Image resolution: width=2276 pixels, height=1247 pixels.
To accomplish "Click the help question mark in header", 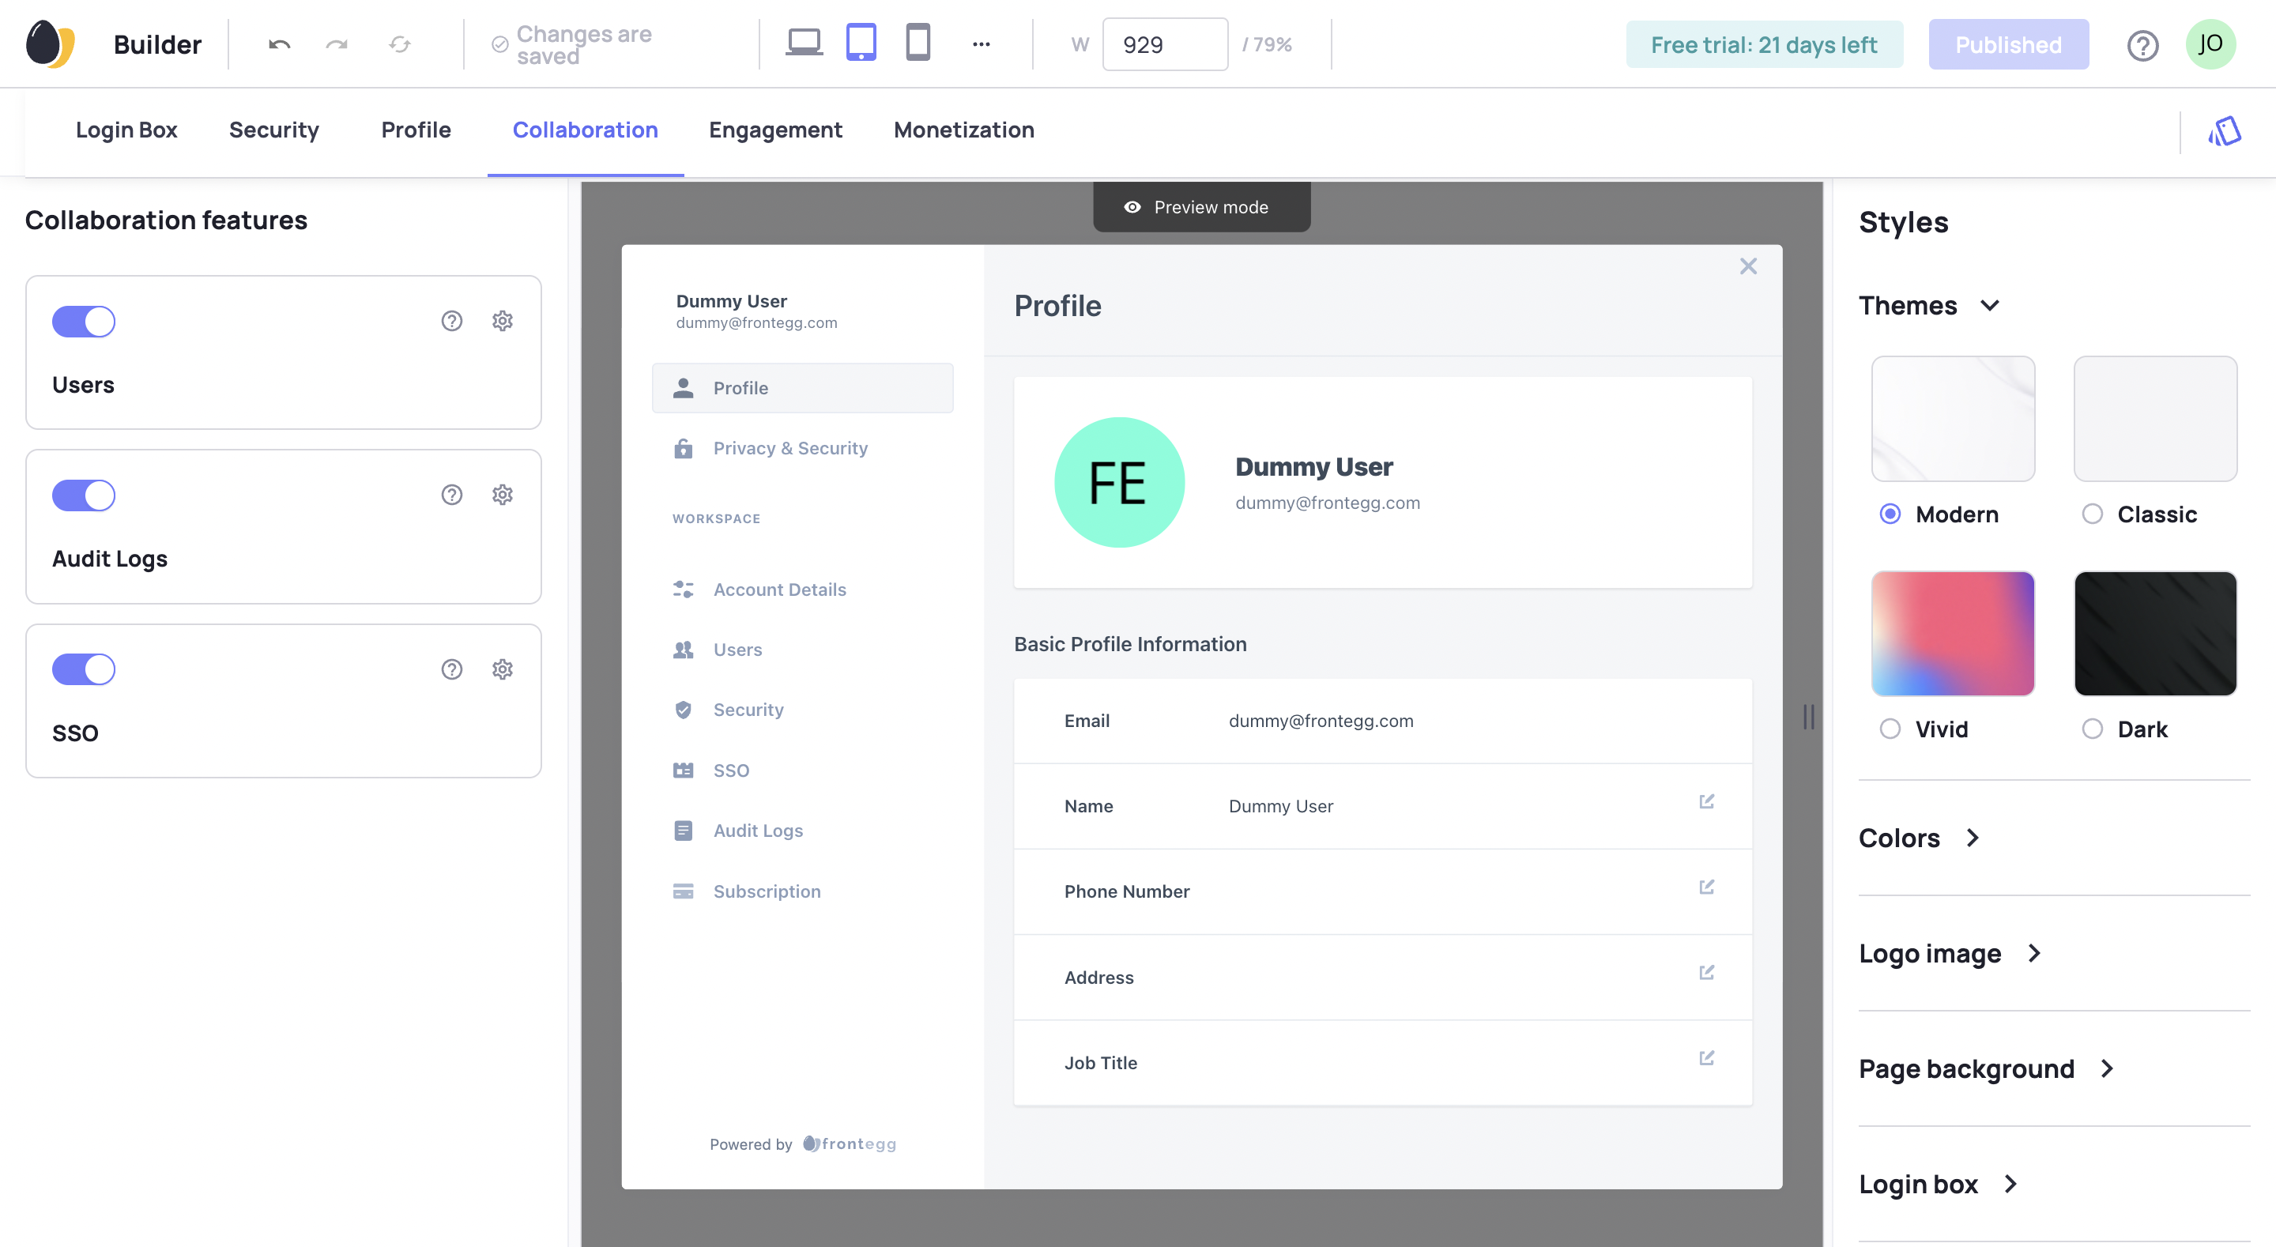I will (x=2142, y=45).
